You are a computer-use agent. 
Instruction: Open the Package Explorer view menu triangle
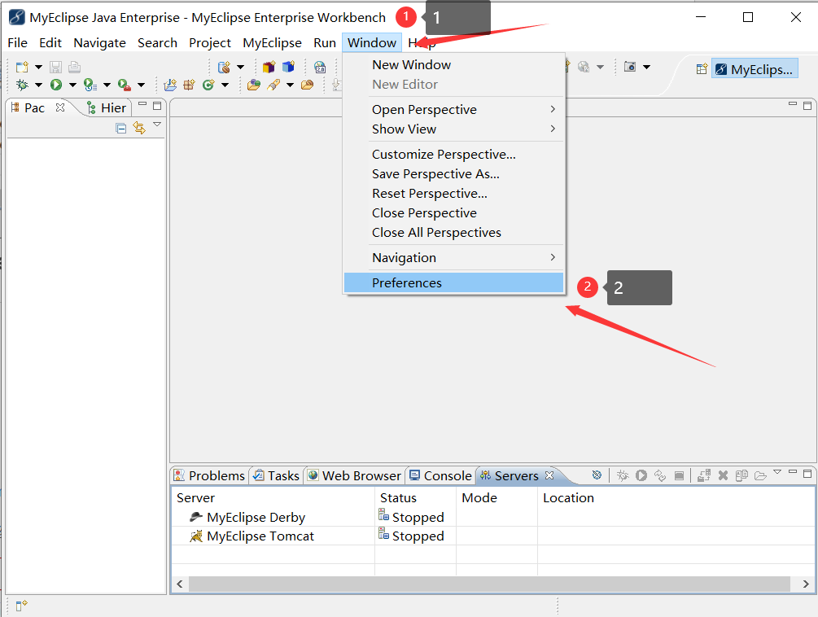pyautogui.click(x=157, y=124)
